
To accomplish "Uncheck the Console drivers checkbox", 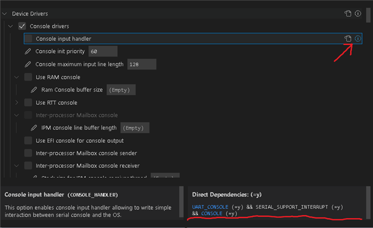I will click(x=22, y=26).
